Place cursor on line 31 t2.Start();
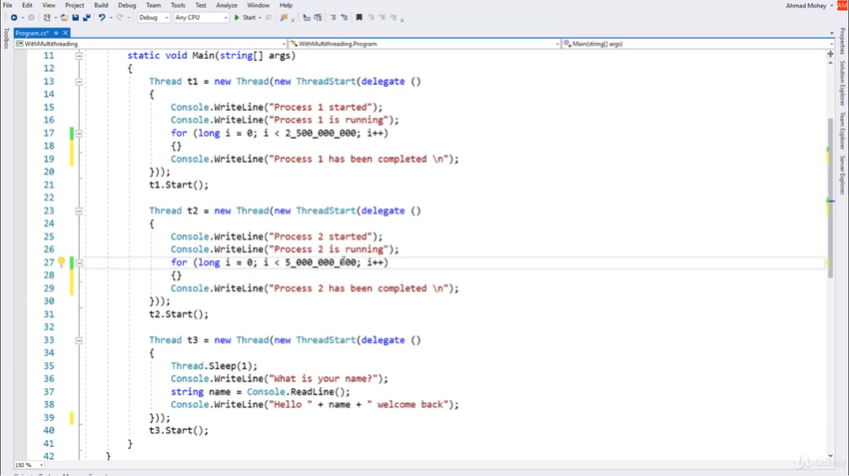This screenshot has height=476, width=849. 178,314
